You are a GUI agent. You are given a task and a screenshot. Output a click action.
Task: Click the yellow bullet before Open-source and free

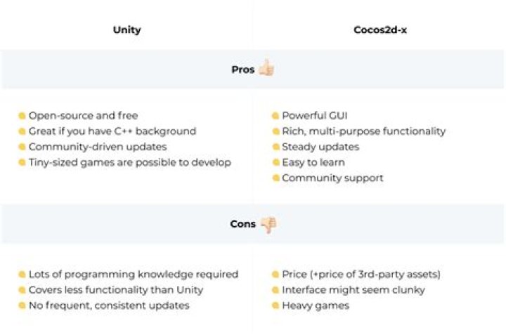[x=22, y=116]
